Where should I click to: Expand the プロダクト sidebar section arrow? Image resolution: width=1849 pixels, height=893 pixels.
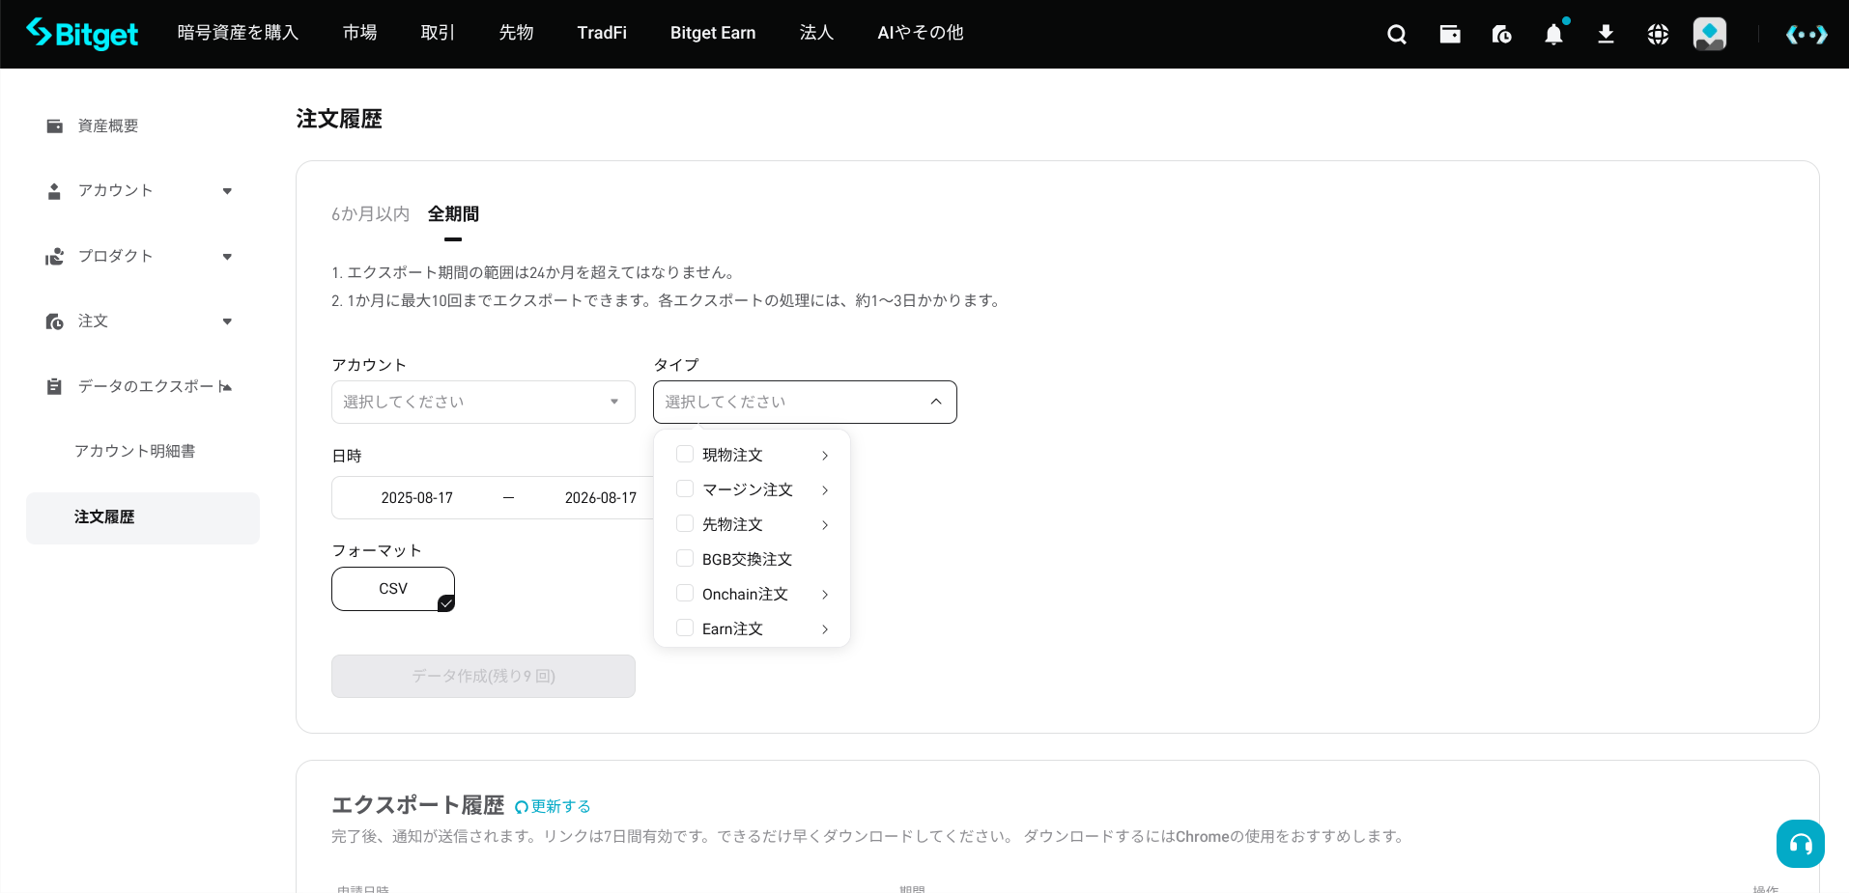click(227, 257)
